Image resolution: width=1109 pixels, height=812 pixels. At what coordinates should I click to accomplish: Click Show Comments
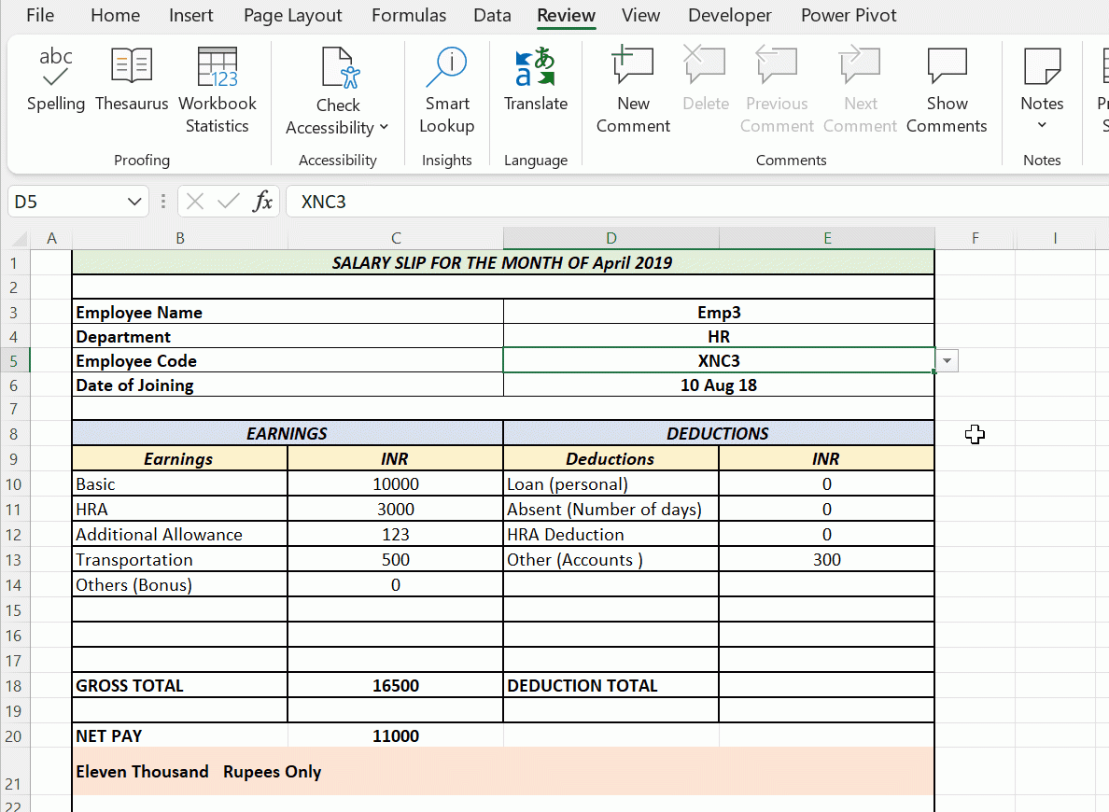coord(947,90)
